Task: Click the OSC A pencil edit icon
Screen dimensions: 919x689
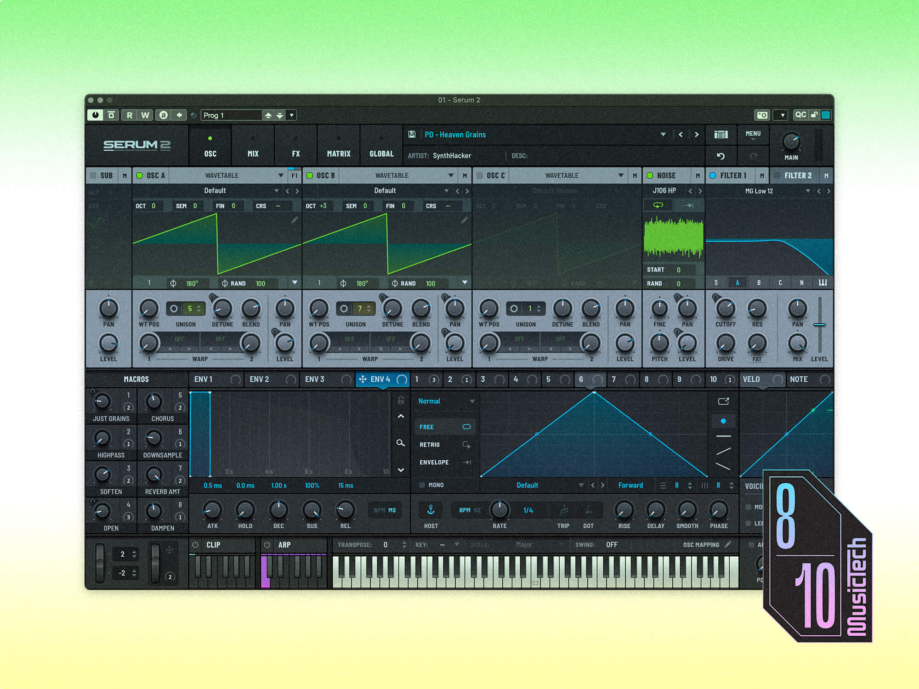Action: pos(295,220)
